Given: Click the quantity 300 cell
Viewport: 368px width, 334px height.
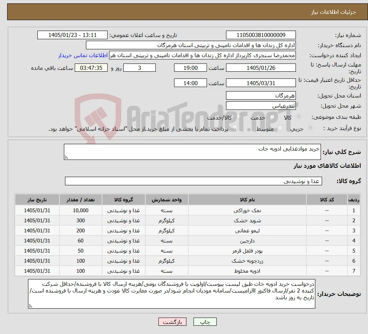Looking at the screenshot, I should pos(80,220).
